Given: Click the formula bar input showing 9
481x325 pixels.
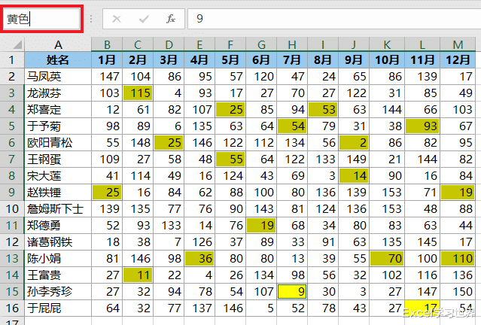Looking at the screenshot, I should point(334,19).
